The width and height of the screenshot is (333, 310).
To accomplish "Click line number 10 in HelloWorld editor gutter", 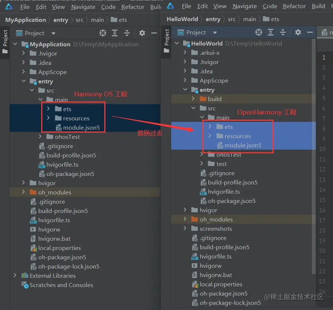I will (x=322, y=149).
